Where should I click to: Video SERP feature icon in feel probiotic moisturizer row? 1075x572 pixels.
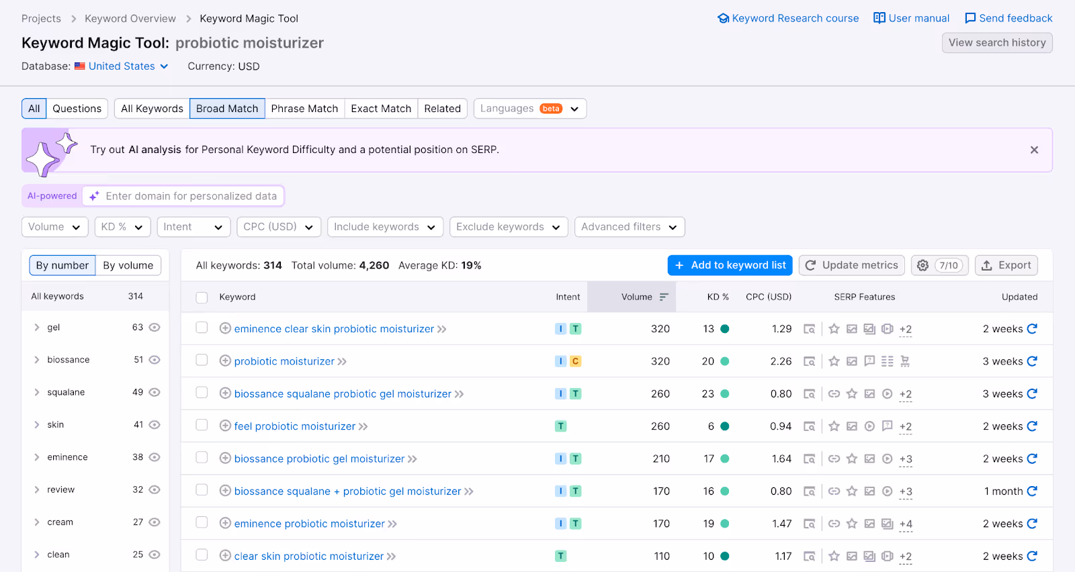click(869, 426)
